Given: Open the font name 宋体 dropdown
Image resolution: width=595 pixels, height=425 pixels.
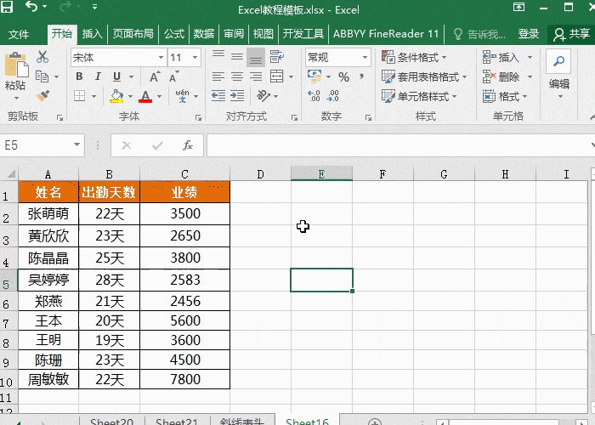Looking at the screenshot, I should 161,58.
